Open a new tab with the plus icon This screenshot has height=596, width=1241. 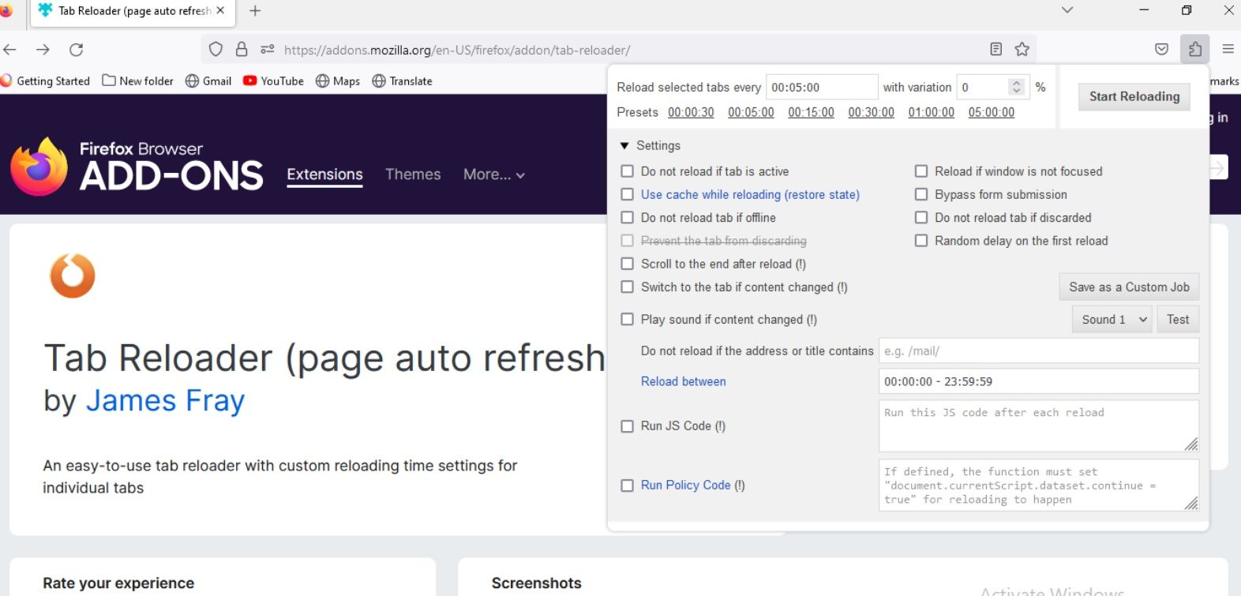pyautogui.click(x=255, y=11)
